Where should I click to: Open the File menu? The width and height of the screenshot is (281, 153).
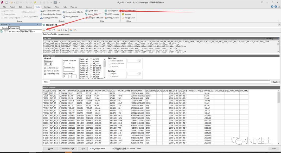coord(4,7)
